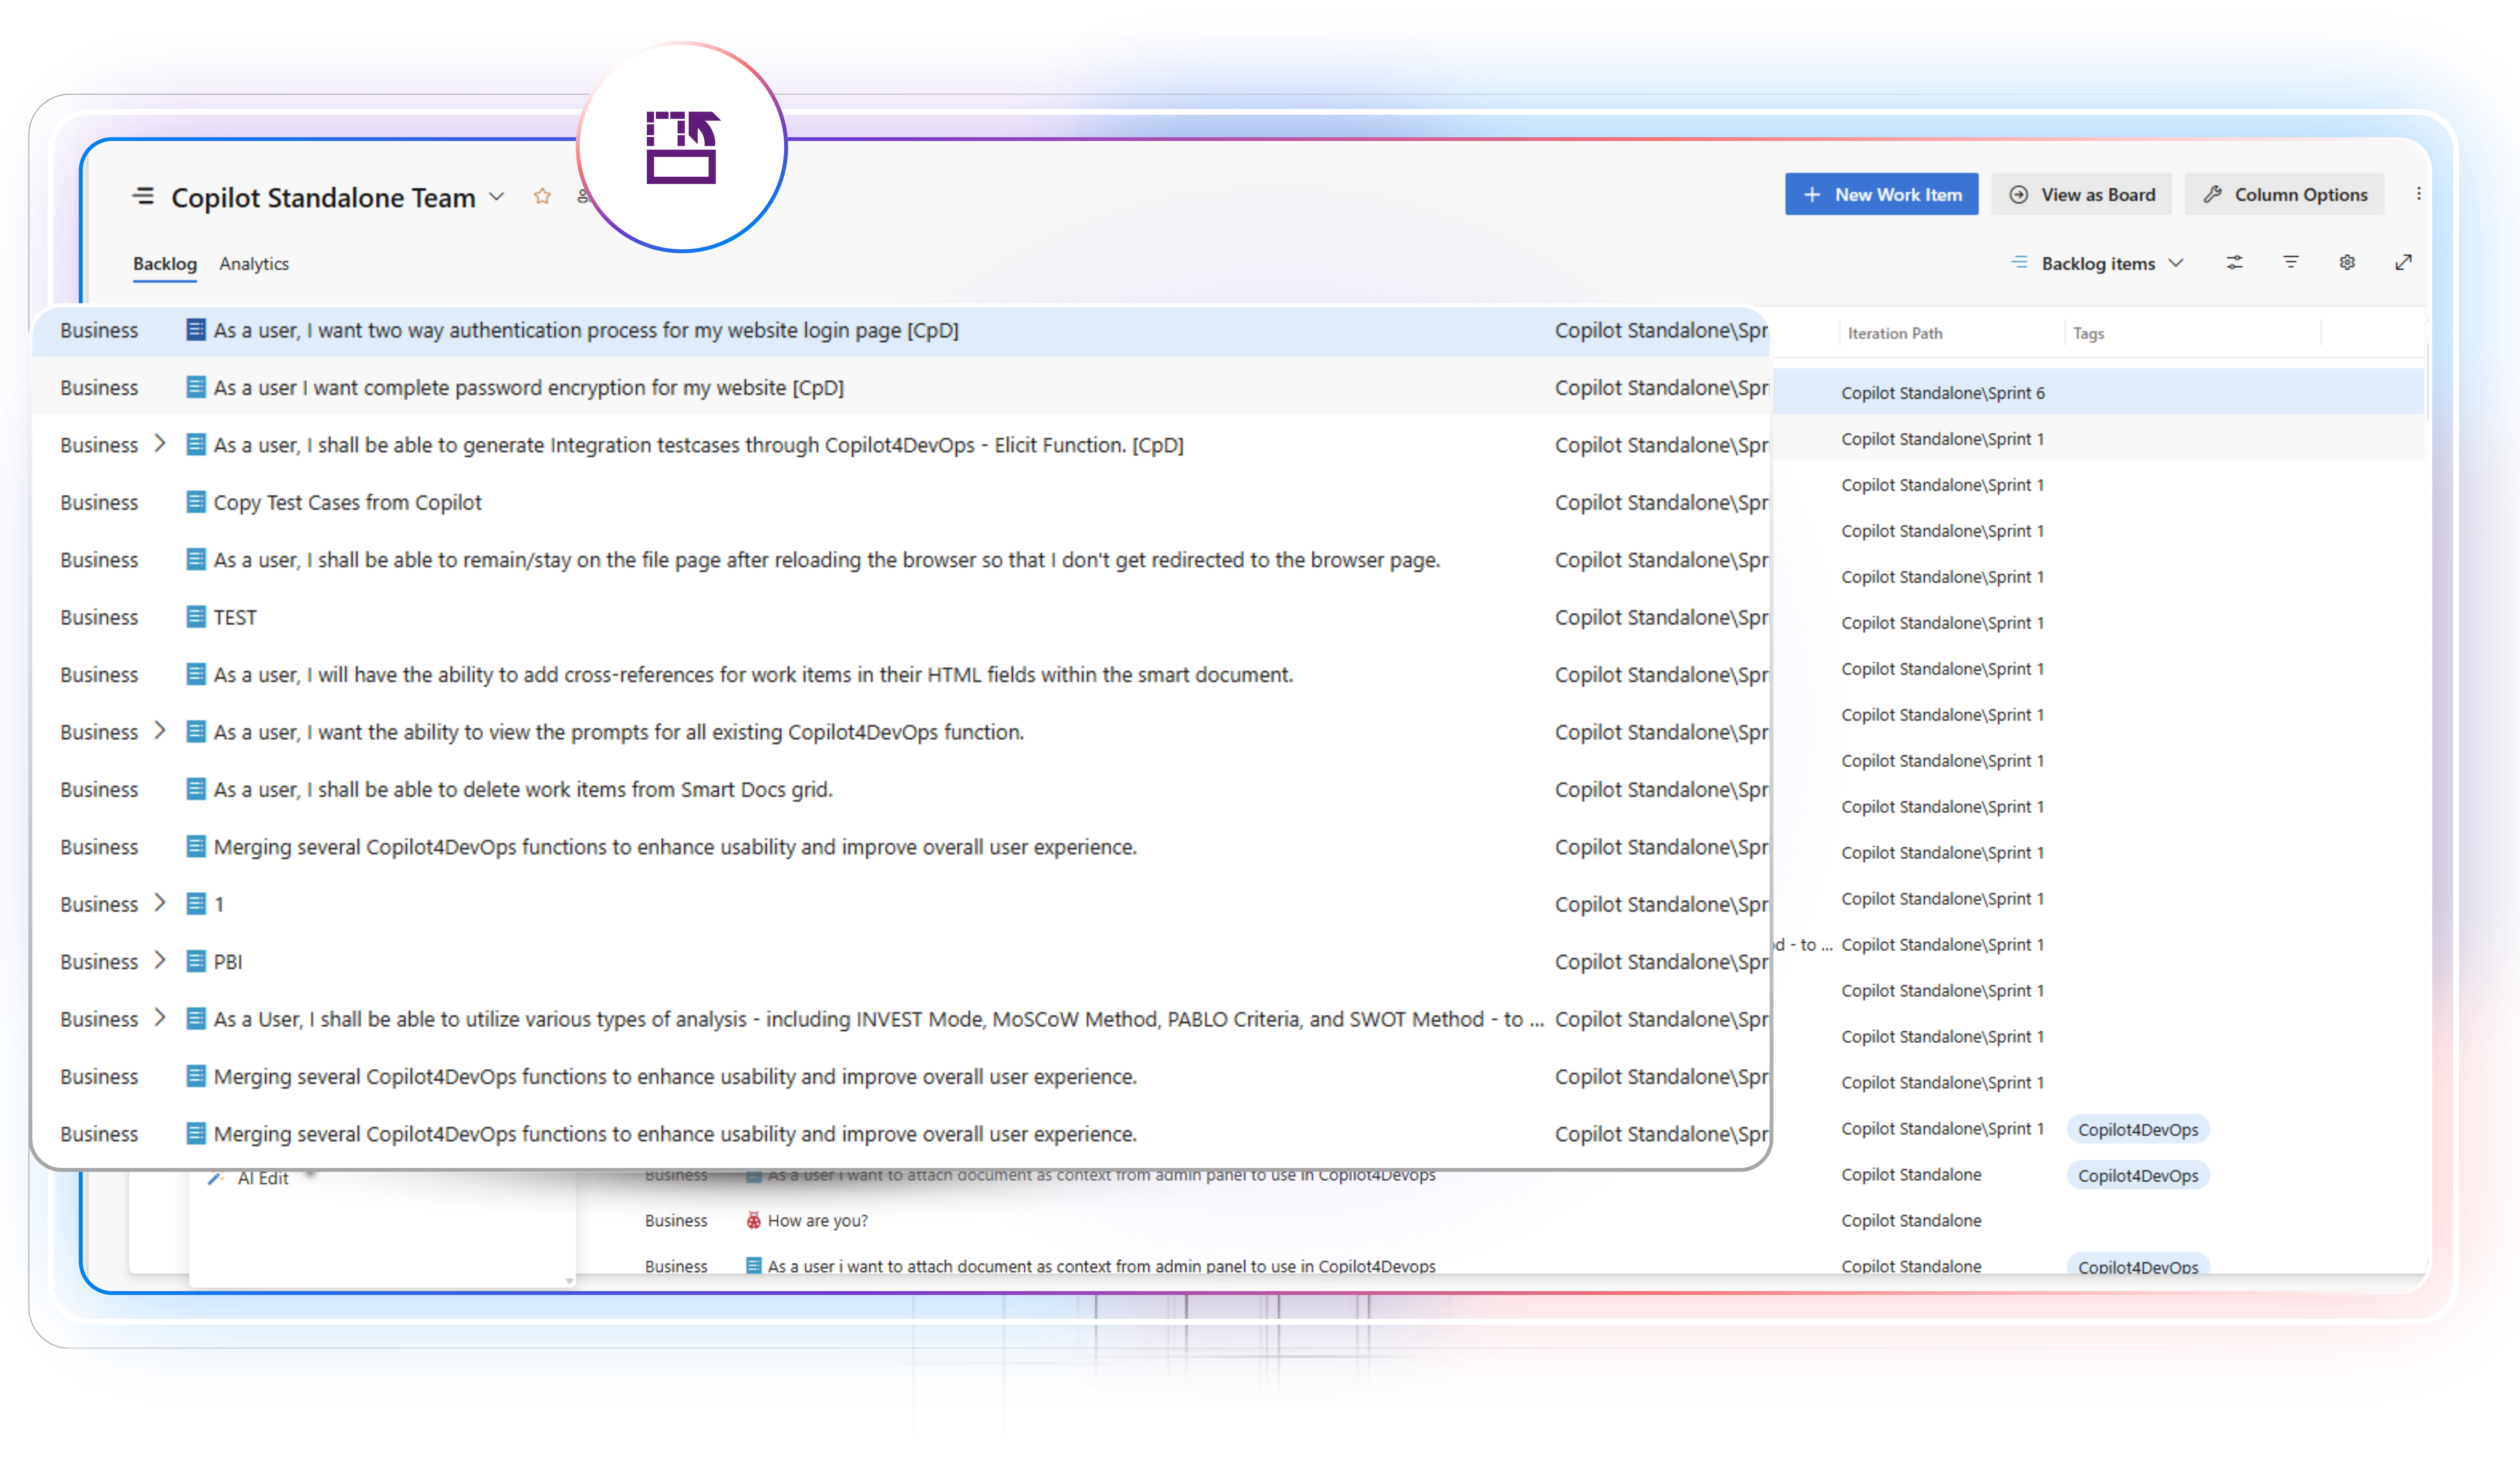2520x1475 pixels.
Task: Mark Copilot Standalone Team as favorite star
Action: [x=542, y=196]
